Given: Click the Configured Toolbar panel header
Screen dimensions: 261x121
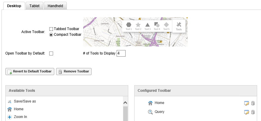Looking at the screenshot, I should click(196, 91).
